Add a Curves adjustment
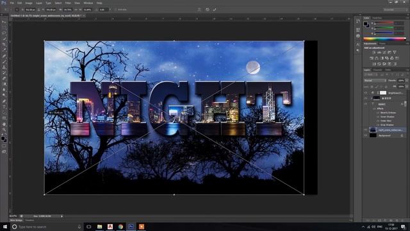This screenshot has height=231, width=410. click(384, 53)
